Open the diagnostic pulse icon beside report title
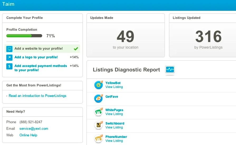 pyautogui.click(x=170, y=70)
